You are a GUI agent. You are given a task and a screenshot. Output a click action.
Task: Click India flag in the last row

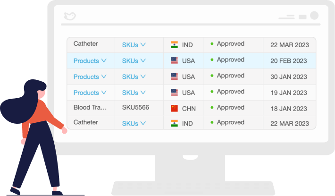pyautogui.click(x=174, y=123)
